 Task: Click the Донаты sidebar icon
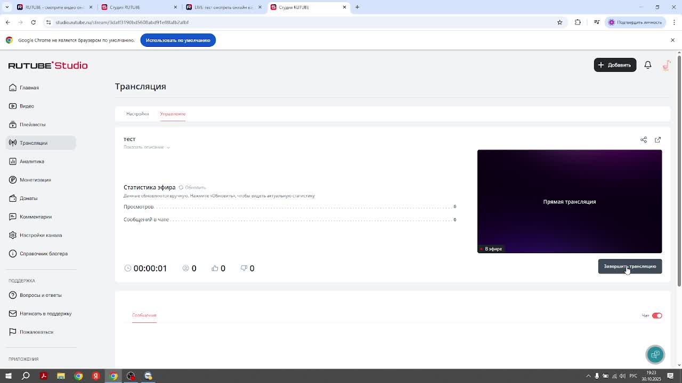(13, 198)
